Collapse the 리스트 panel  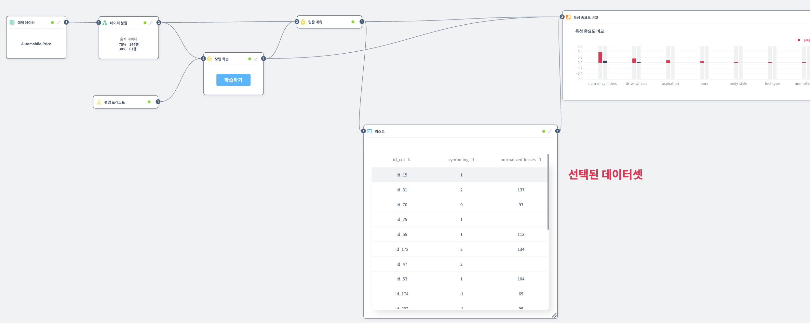550,131
